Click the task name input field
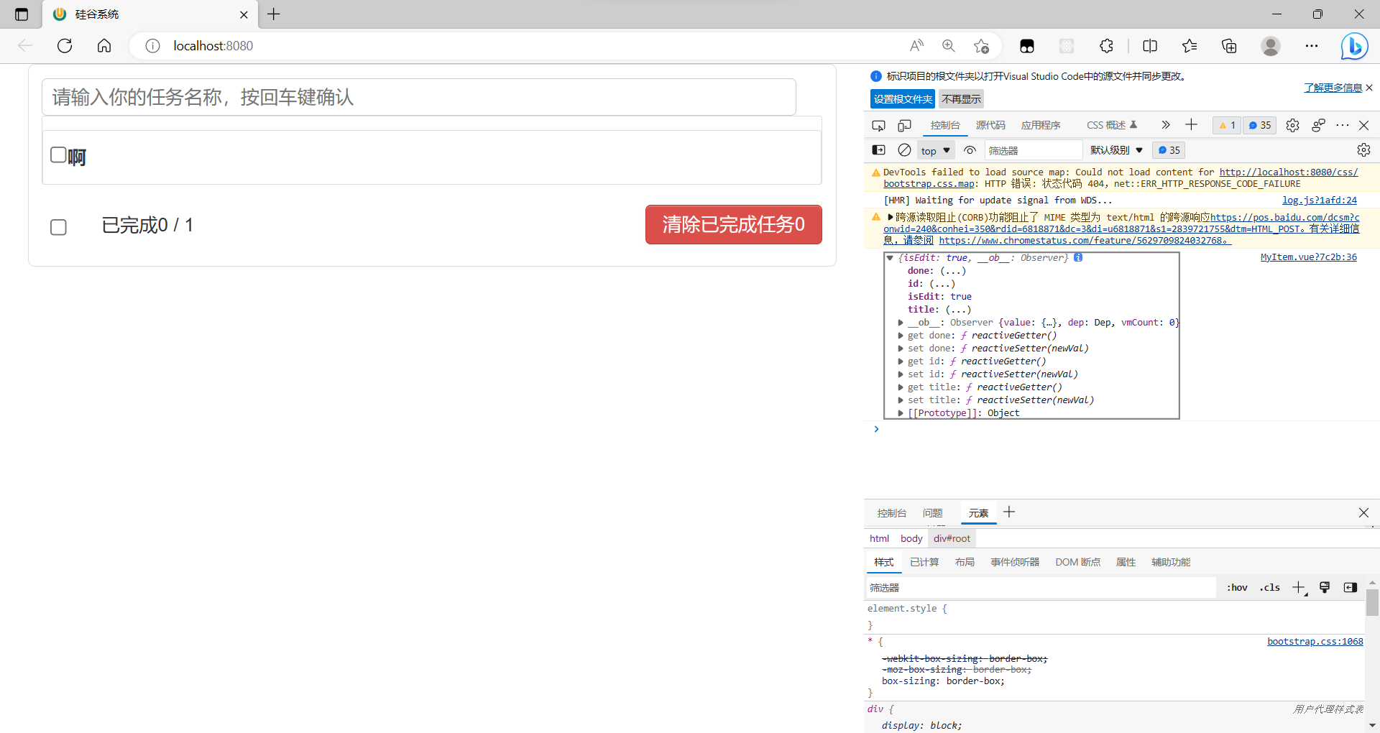The image size is (1380, 733). (x=419, y=97)
